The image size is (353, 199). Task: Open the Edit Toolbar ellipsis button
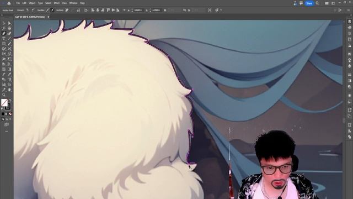click(x=7, y=131)
